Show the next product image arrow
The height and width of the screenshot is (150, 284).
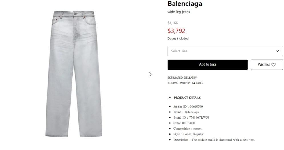tap(150, 74)
